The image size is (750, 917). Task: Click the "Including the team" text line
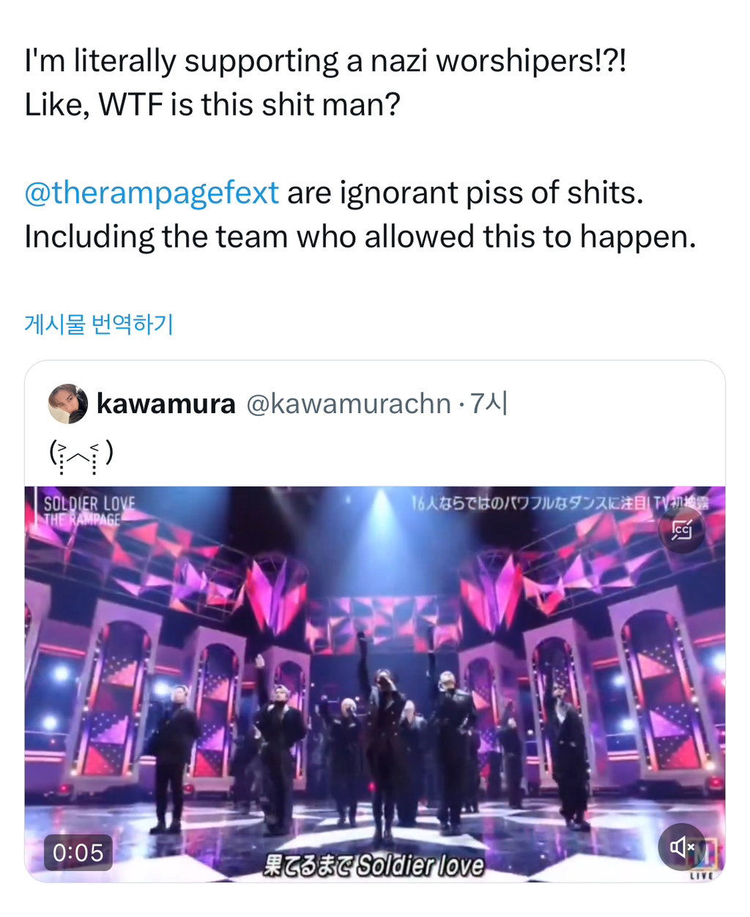(x=360, y=237)
